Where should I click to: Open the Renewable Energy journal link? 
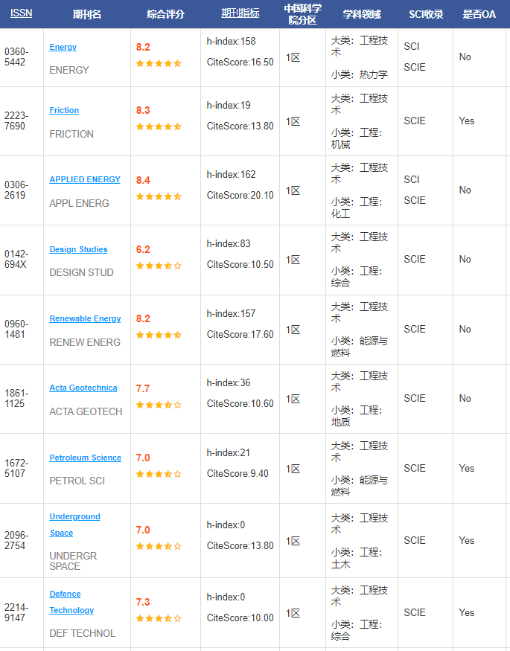point(85,318)
